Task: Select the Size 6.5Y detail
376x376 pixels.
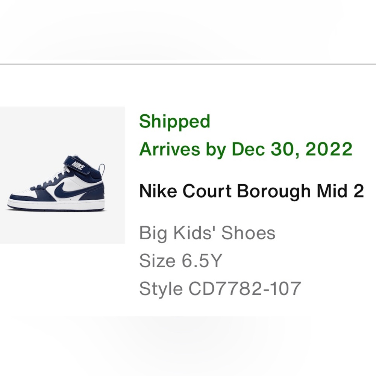Action: (x=180, y=261)
